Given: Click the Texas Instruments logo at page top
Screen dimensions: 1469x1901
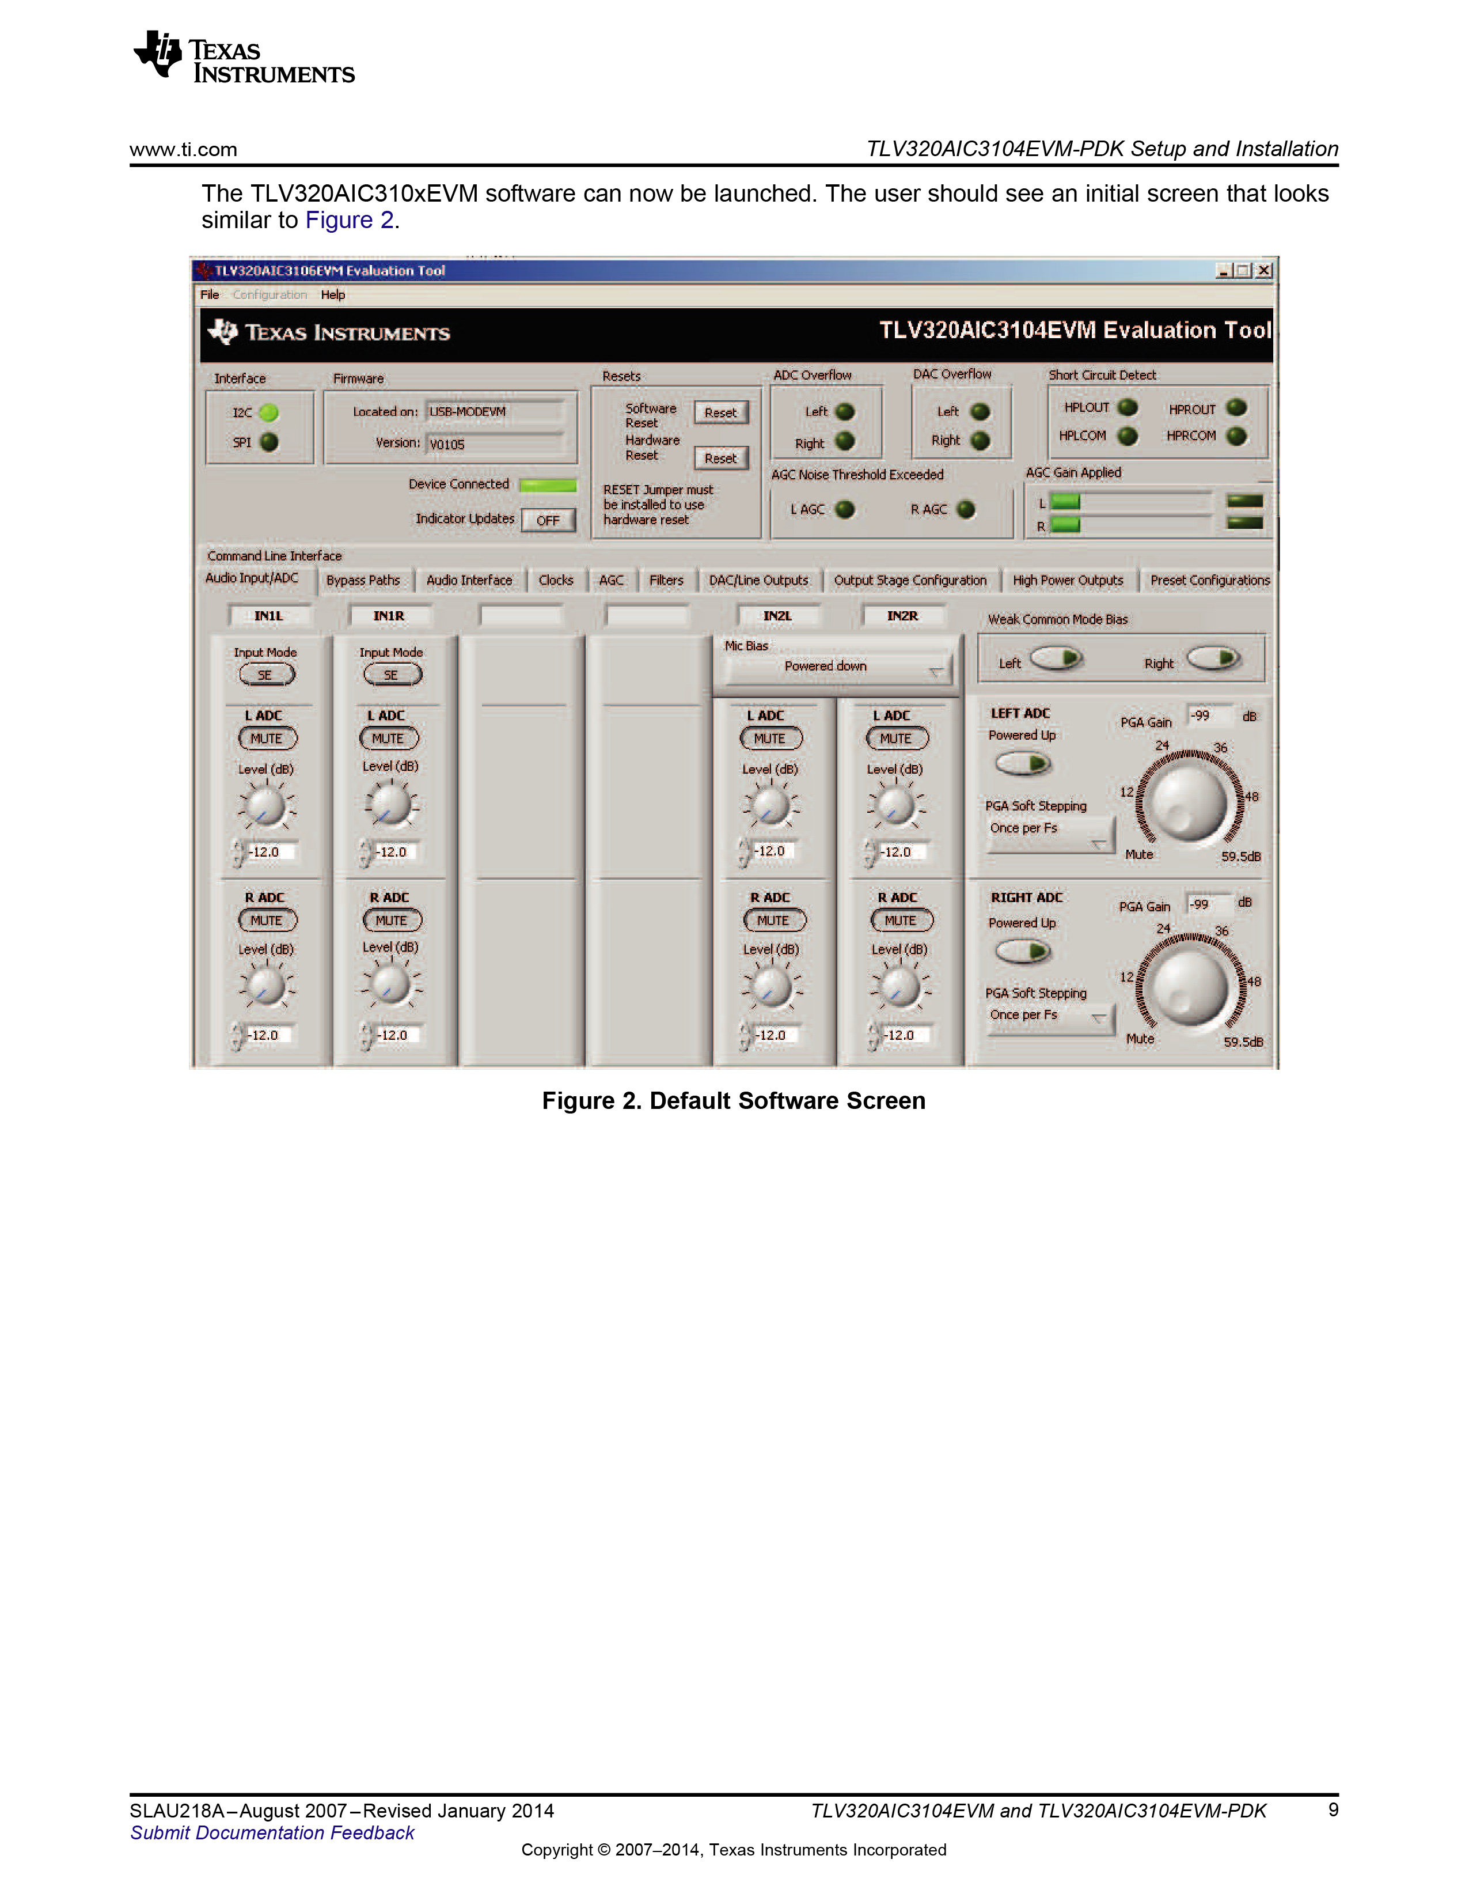Looking at the screenshot, I should (x=245, y=58).
